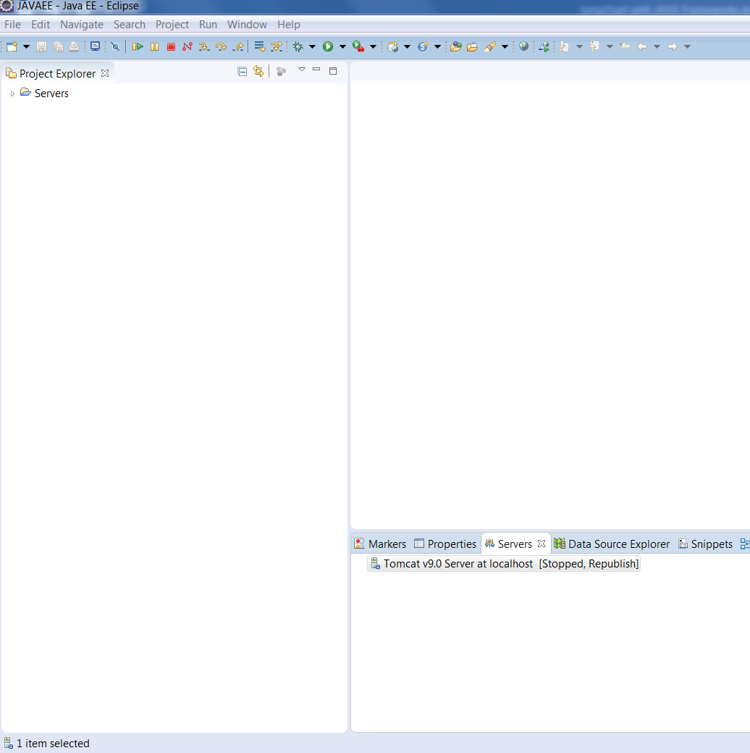Viewport: 750px width, 753px height.
Task: Open the Edit menu
Action: pos(41,25)
